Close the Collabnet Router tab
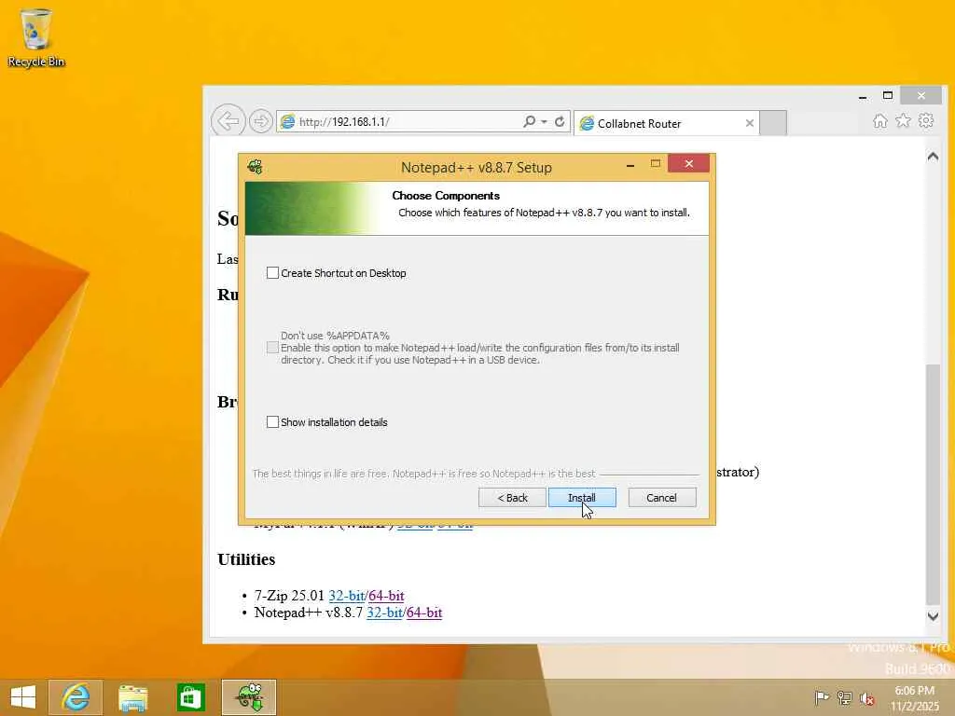Image resolution: width=955 pixels, height=716 pixels. 749,123
